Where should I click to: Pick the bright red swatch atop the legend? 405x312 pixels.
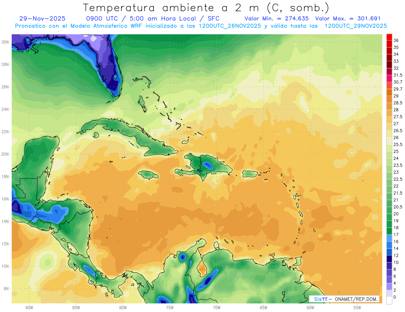tap(389, 37)
